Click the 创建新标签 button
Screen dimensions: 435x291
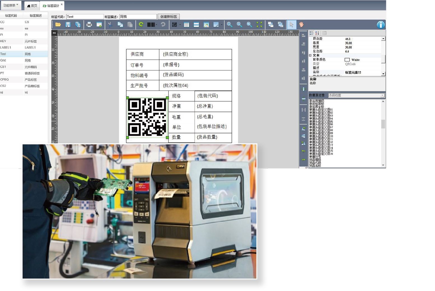[169, 16]
